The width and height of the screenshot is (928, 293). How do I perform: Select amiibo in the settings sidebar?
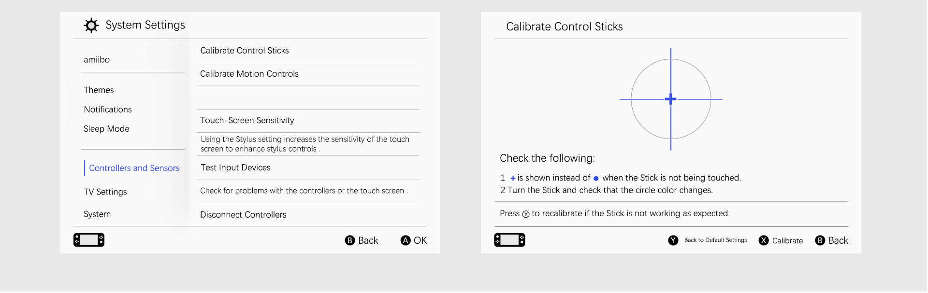(x=97, y=60)
